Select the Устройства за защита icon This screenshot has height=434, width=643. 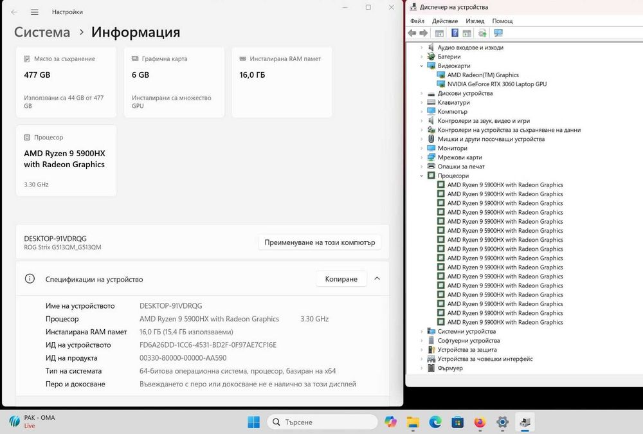431,350
